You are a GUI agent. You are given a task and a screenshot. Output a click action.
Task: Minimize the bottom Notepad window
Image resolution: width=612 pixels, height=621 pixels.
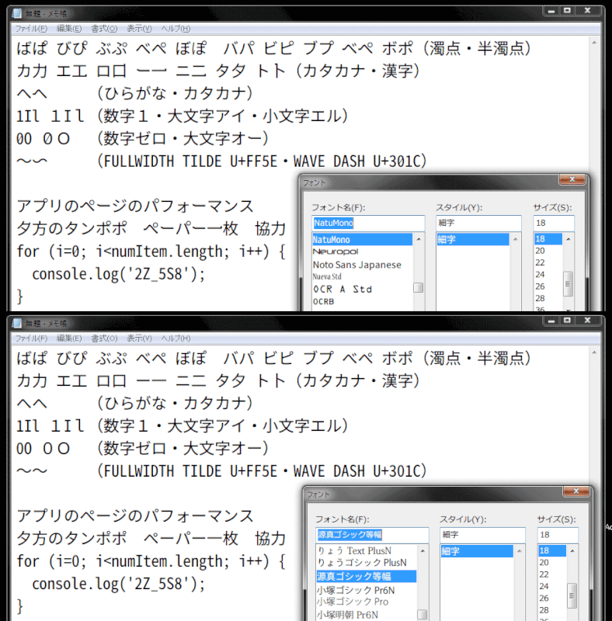coord(551,321)
